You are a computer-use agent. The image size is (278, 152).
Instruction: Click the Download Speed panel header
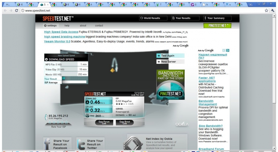pos(66,59)
